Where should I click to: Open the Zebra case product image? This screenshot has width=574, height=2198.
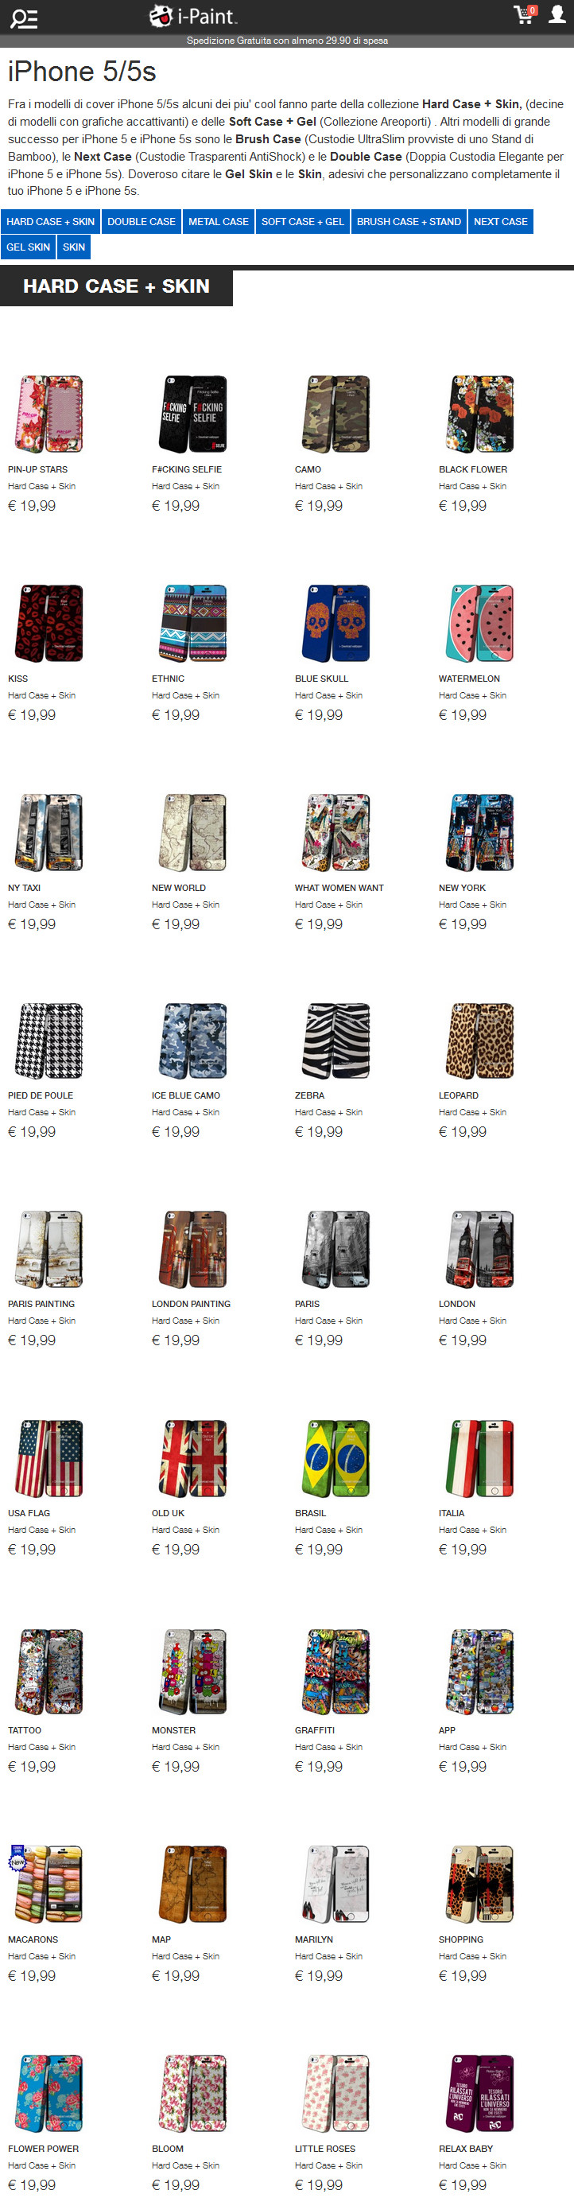pyautogui.click(x=337, y=1040)
